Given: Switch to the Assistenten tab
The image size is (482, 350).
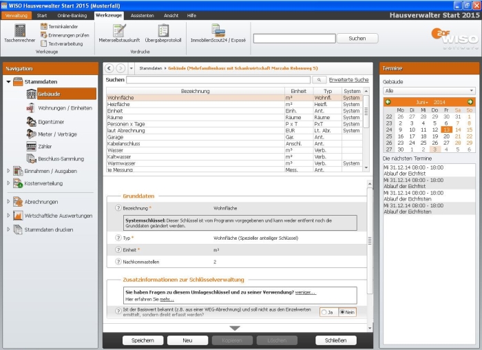Looking at the screenshot, I should click(143, 15).
